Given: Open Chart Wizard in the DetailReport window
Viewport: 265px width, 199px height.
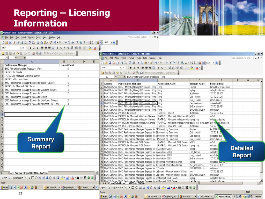Looking at the screenshot, I should pos(200,63).
